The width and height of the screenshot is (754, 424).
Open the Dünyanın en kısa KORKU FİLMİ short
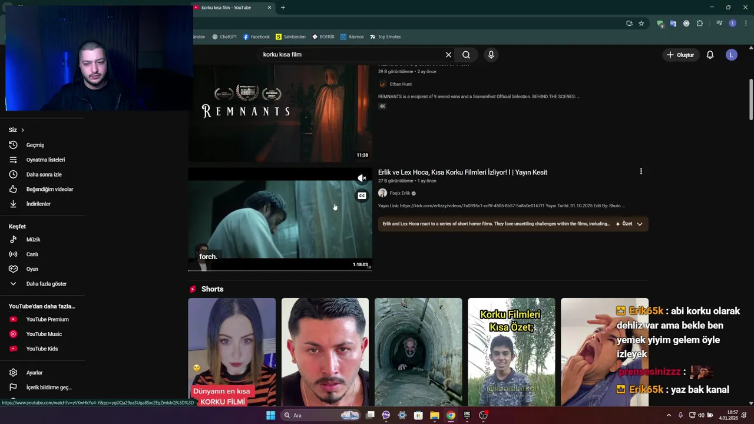coord(232,352)
